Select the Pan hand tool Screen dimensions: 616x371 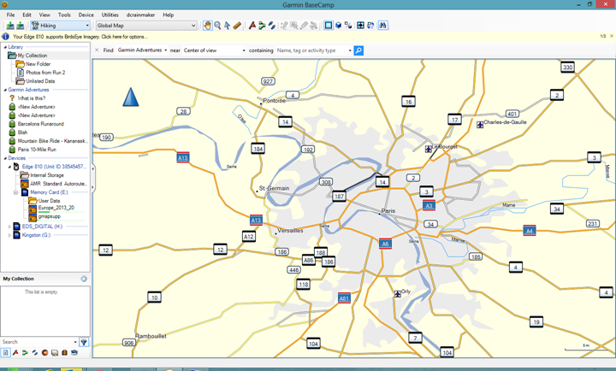pyautogui.click(x=207, y=26)
